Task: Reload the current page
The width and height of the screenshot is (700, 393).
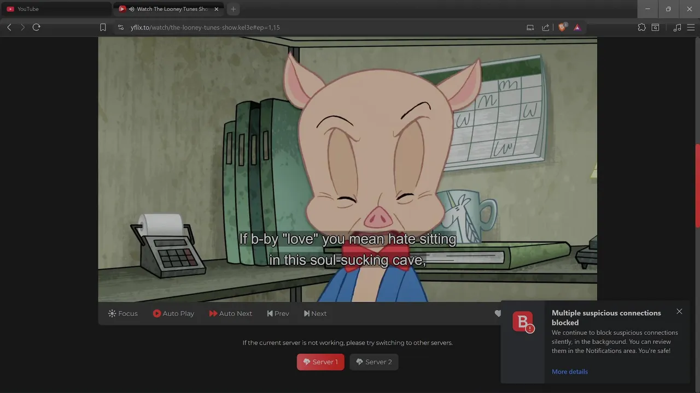Action: click(37, 27)
